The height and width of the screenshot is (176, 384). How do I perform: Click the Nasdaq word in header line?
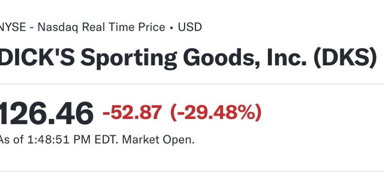click(x=58, y=27)
